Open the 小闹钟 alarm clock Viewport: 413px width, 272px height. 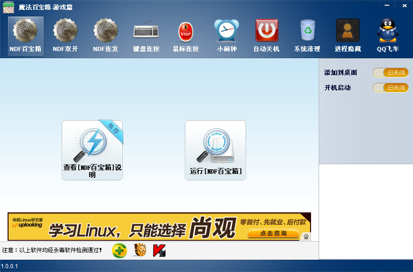[227, 36]
